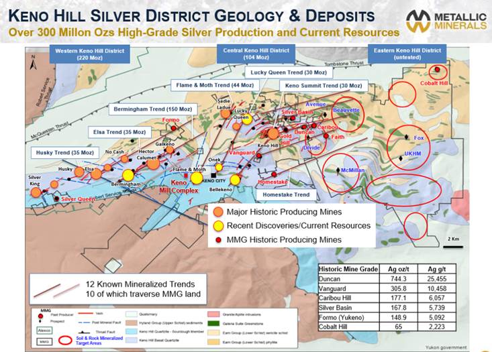This screenshot has height=352, width=492.
Task: Click the Sadie Ladue orange marker
Action: 226,114
